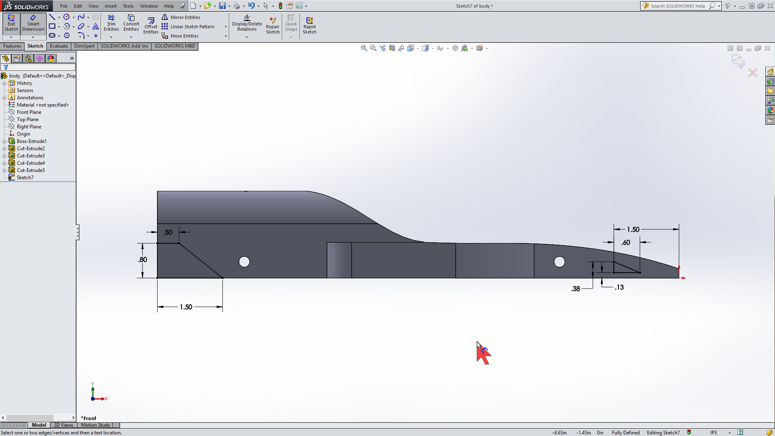Open the Tools menu

128,6
